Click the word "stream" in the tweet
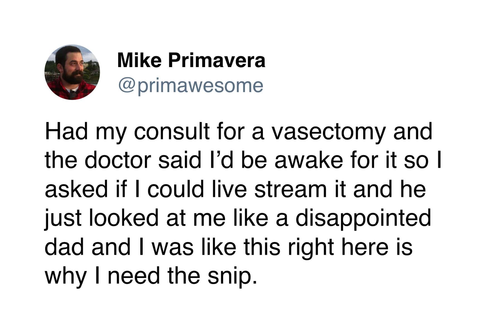 tap(291, 190)
